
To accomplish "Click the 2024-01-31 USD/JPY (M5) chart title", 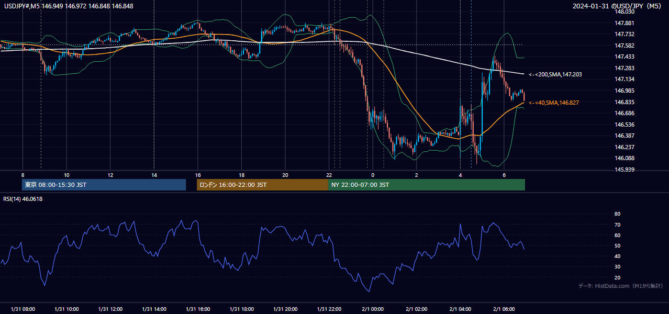I will click(x=618, y=6).
